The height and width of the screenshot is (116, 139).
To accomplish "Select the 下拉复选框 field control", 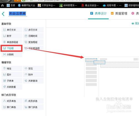I will click(x=33, y=48).
